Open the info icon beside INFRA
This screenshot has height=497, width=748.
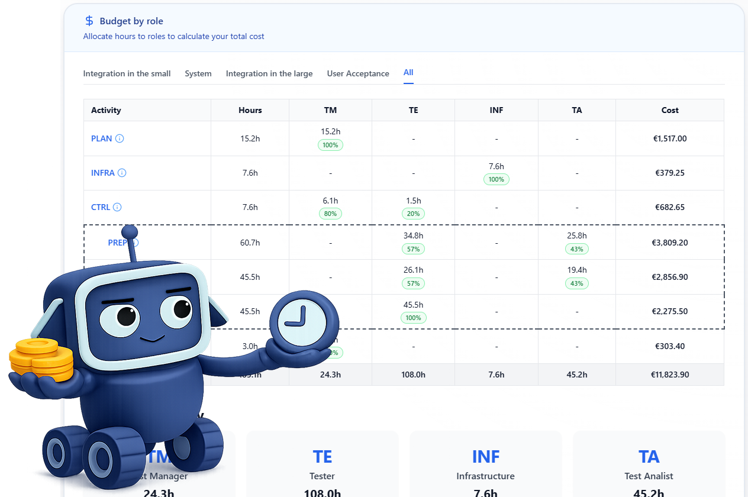pyautogui.click(x=122, y=173)
